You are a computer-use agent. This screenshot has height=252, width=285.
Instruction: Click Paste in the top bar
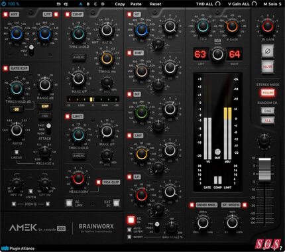tap(136, 4)
